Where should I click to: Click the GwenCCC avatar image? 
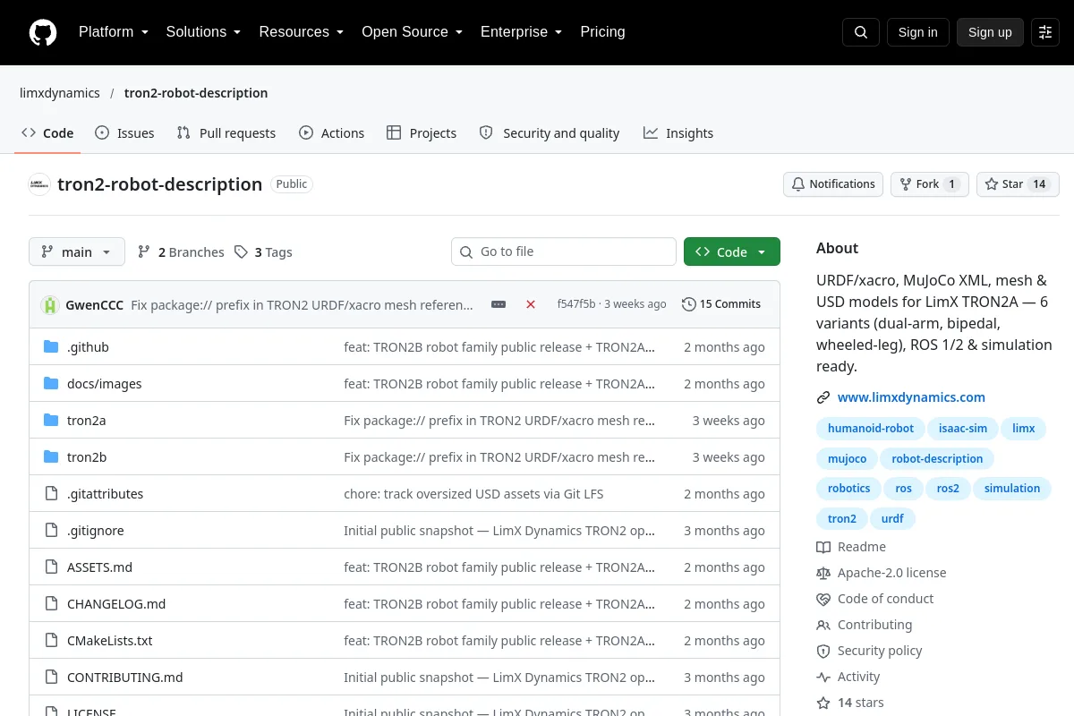click(50, 304)
